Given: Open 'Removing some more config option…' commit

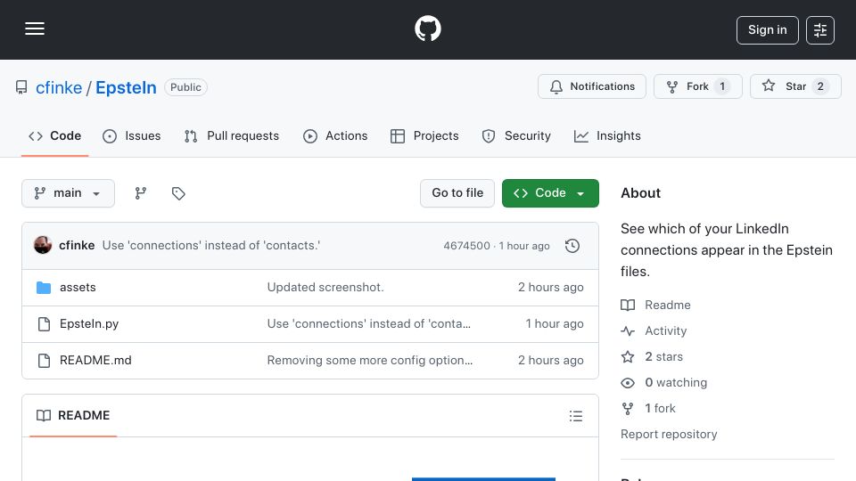Looking at the screenshot, I should pyautogui.click(x=369, y=361).
